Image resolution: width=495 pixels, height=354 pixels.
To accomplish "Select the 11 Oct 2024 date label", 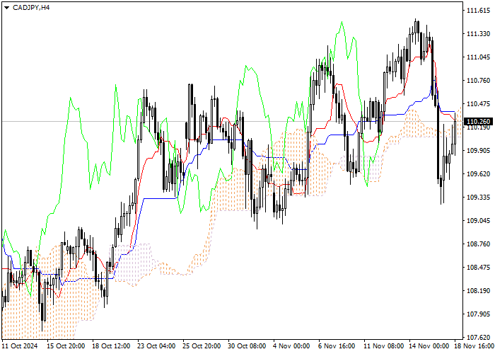I will [x=20, y=346].
